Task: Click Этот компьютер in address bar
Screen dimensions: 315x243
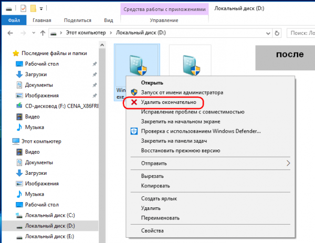Action: tap(86, 33)
